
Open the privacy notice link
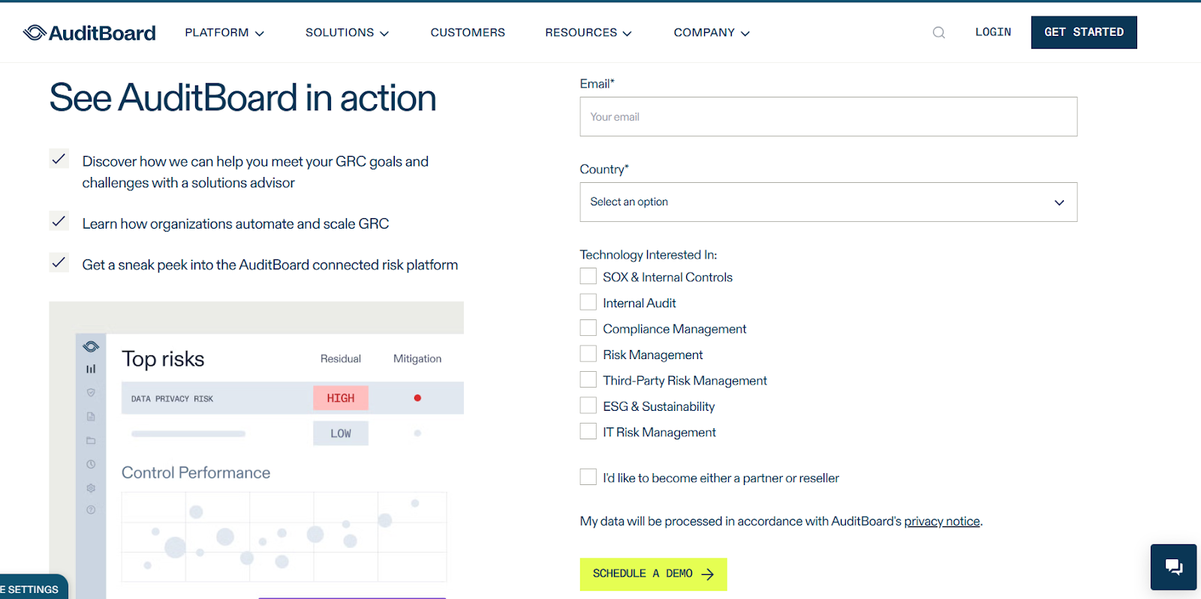(x=941, y=521)
